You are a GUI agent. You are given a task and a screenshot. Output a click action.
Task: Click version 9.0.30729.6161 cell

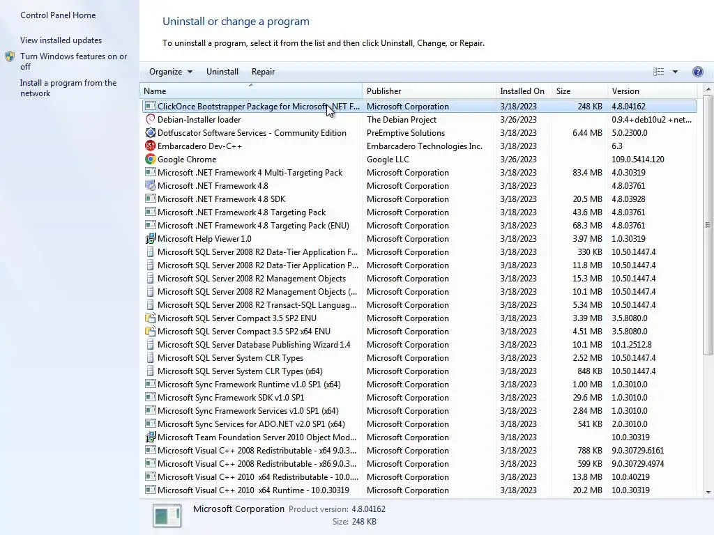(x=637, y=451)
